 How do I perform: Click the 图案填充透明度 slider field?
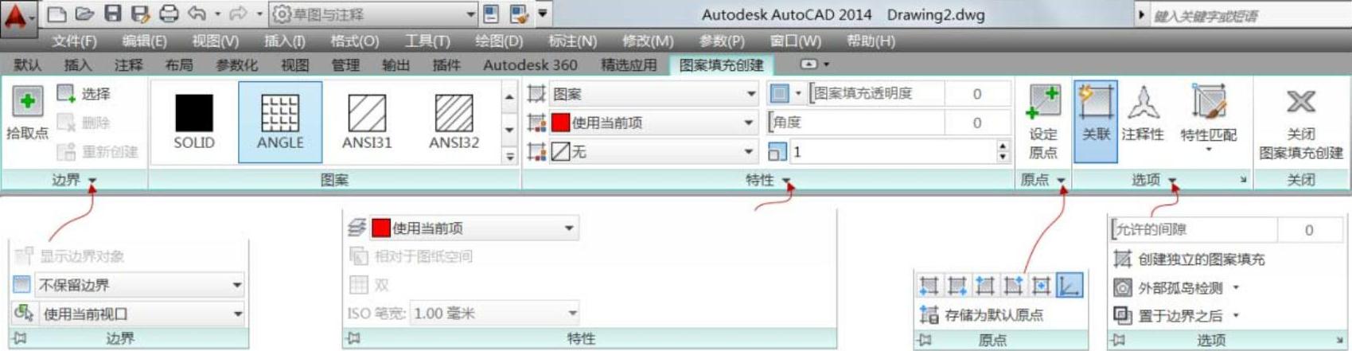click(910, 94)
